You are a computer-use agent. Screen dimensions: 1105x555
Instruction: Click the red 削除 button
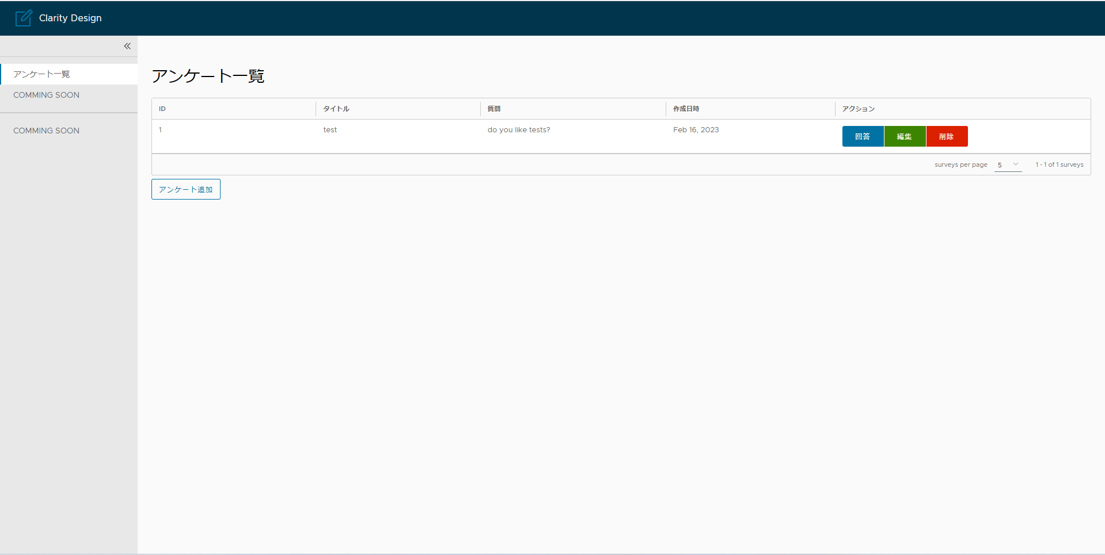(x=947, y=136)
